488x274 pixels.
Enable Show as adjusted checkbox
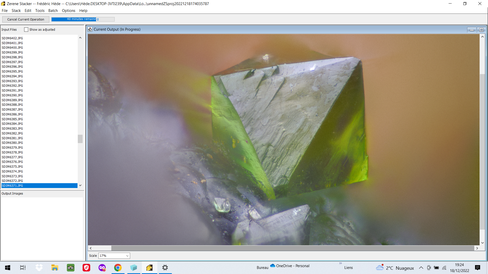(26, 30)
